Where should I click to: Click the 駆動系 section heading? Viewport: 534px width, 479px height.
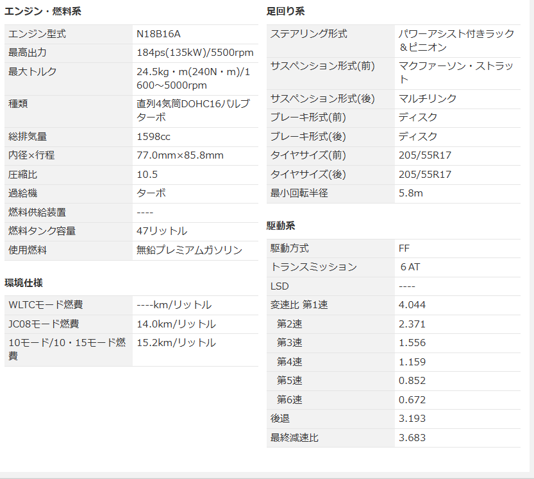[x=281, y=226]
